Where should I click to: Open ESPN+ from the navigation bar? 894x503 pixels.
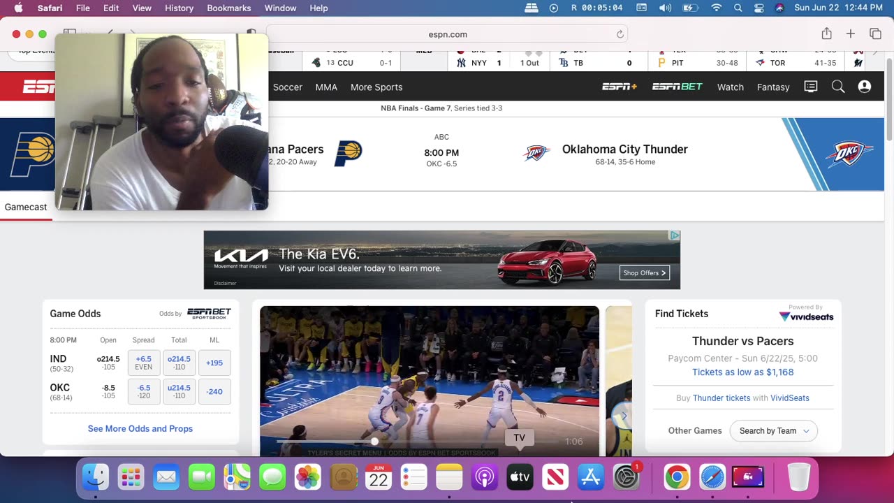[x=620, y=87]
